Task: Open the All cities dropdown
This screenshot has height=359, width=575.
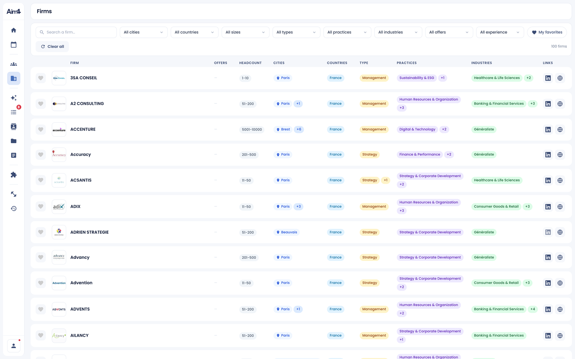Action: point(144,32)
